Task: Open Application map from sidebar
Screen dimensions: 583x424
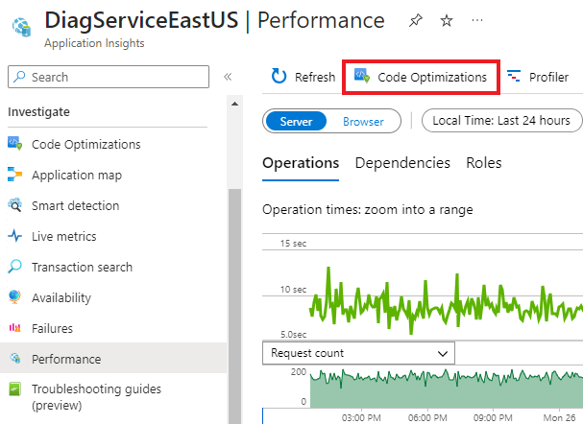Action: (76, 176)
